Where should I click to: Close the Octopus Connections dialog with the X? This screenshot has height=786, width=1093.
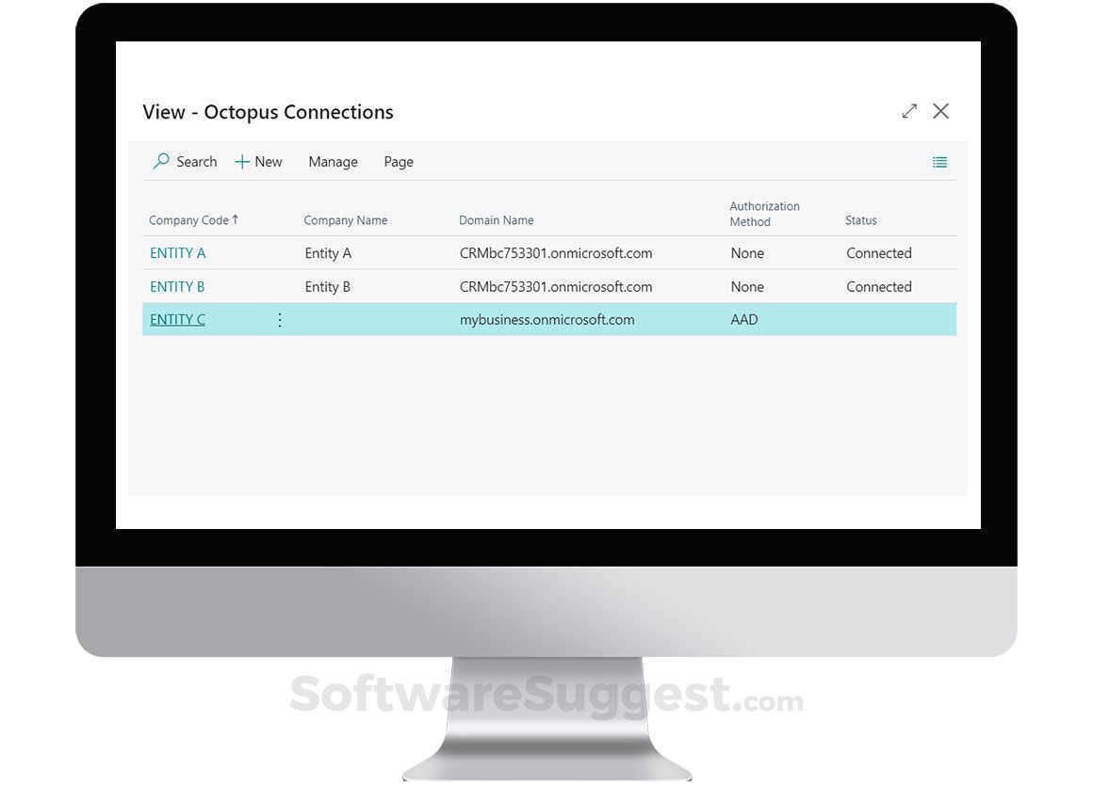pos(940,110)
